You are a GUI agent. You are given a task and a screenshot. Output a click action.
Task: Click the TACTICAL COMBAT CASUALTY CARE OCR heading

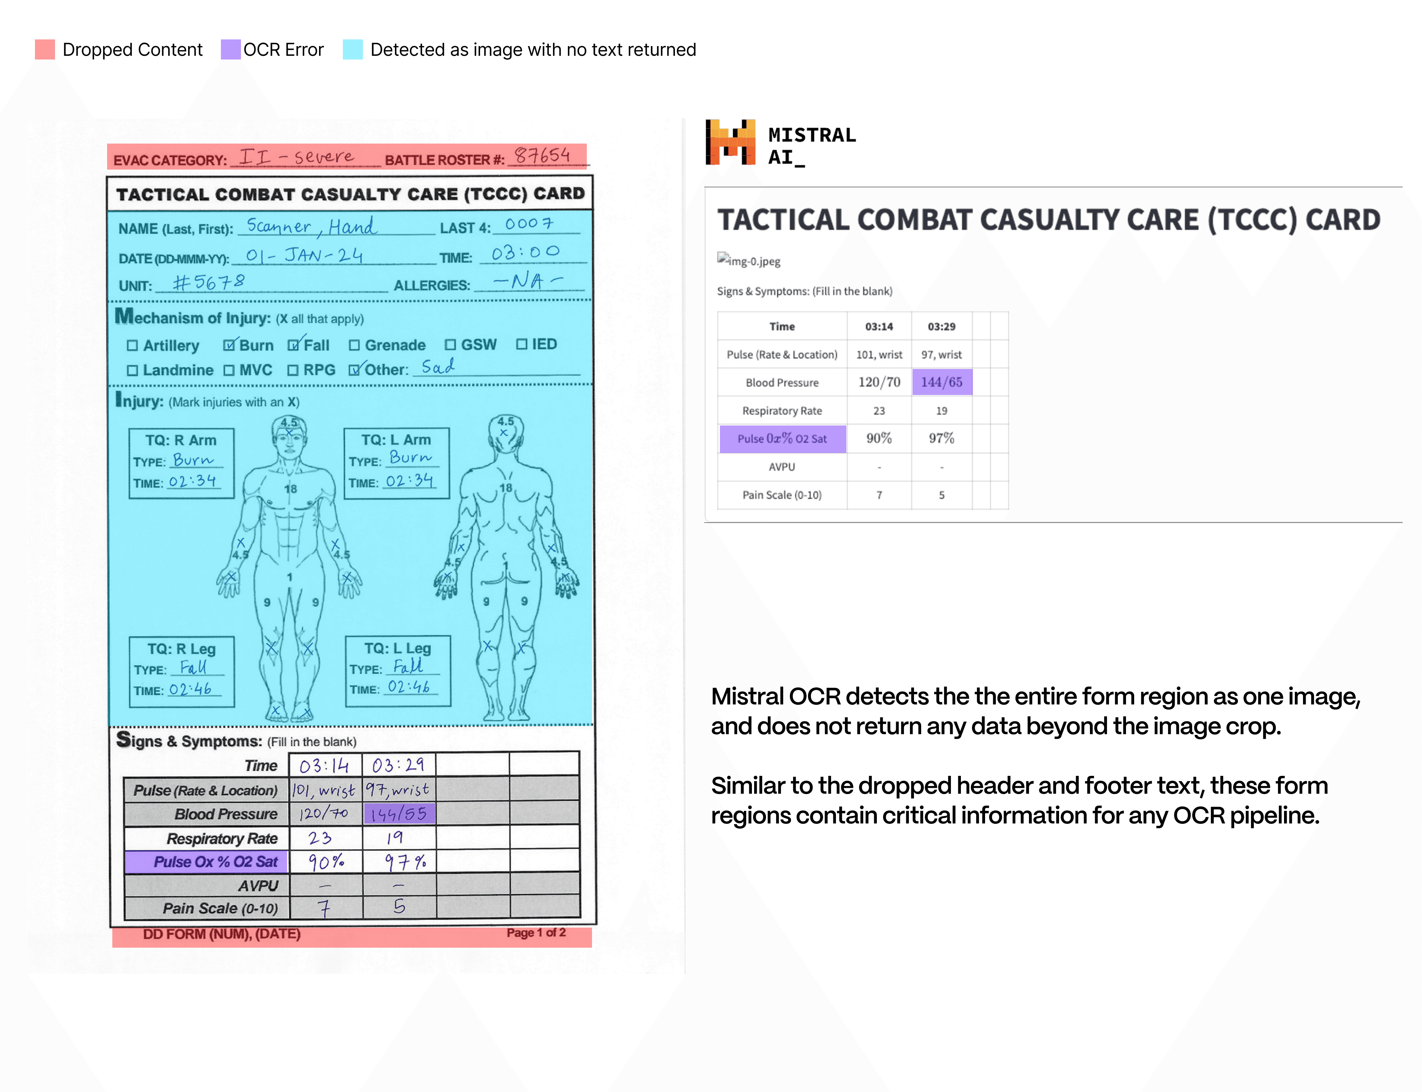pos(1048,220)
